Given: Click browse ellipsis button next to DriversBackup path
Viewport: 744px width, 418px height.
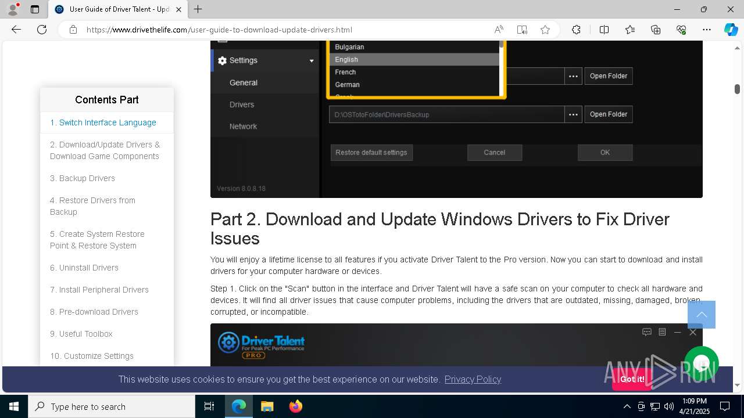Looking at the screenshot, I should (573, 114).
